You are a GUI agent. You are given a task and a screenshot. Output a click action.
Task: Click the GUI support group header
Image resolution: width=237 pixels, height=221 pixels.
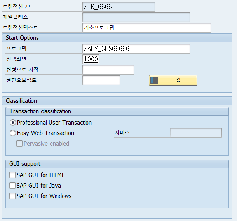[117, 164]
